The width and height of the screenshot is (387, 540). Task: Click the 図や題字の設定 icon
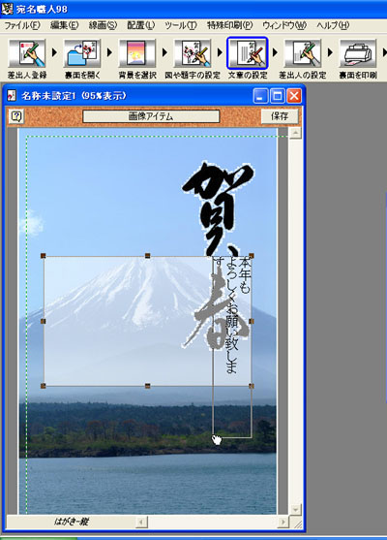click(193, 53)
